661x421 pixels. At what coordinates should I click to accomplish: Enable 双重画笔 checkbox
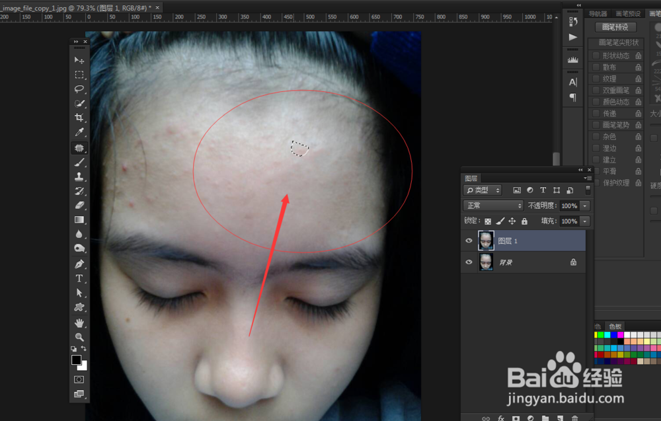596,90
